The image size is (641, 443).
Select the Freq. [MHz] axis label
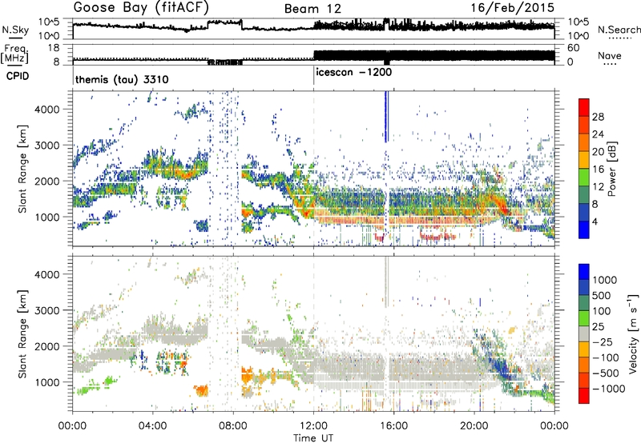[16, 54]
